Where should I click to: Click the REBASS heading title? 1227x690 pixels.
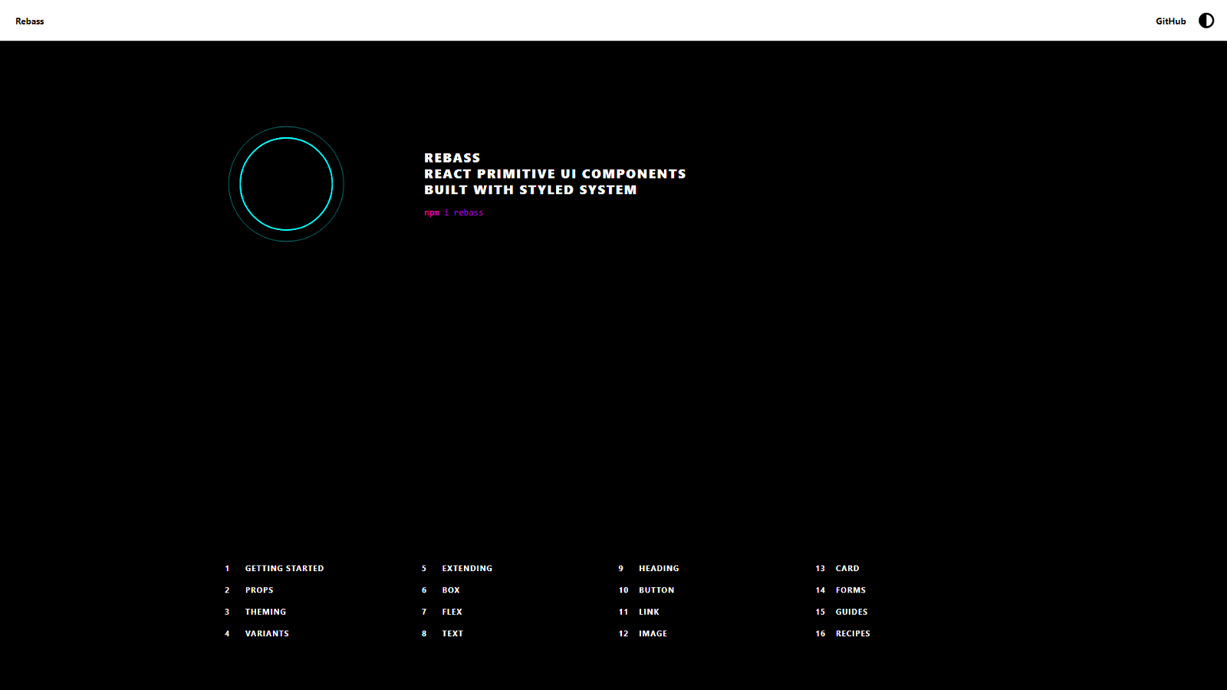tap(452, 158)
